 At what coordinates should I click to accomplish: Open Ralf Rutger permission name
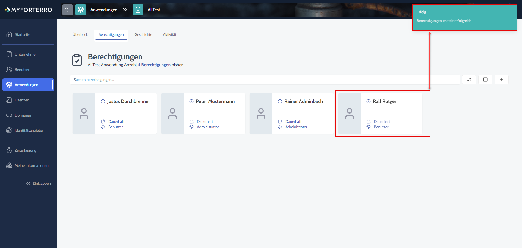coord(385,101)
